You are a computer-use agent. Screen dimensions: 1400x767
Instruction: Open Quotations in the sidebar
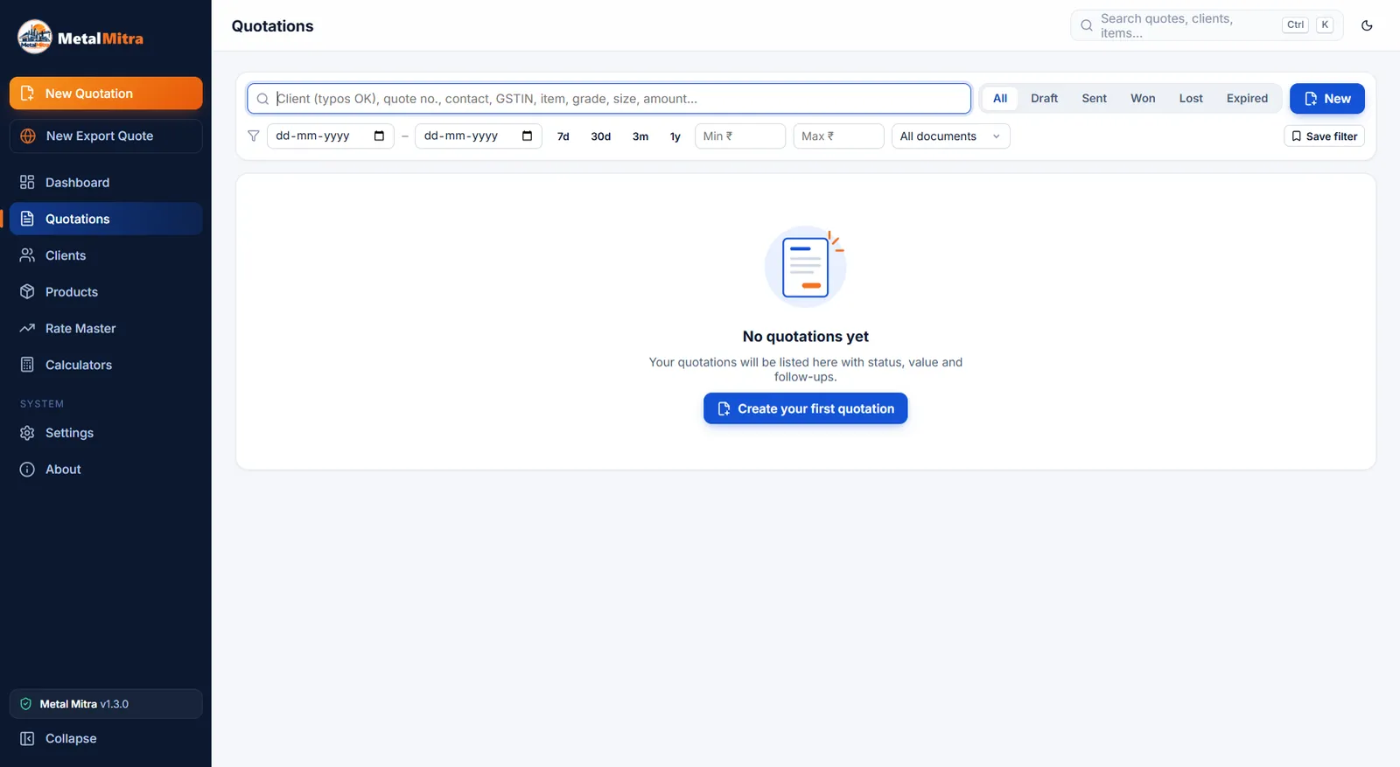click(x=106, y=219)
